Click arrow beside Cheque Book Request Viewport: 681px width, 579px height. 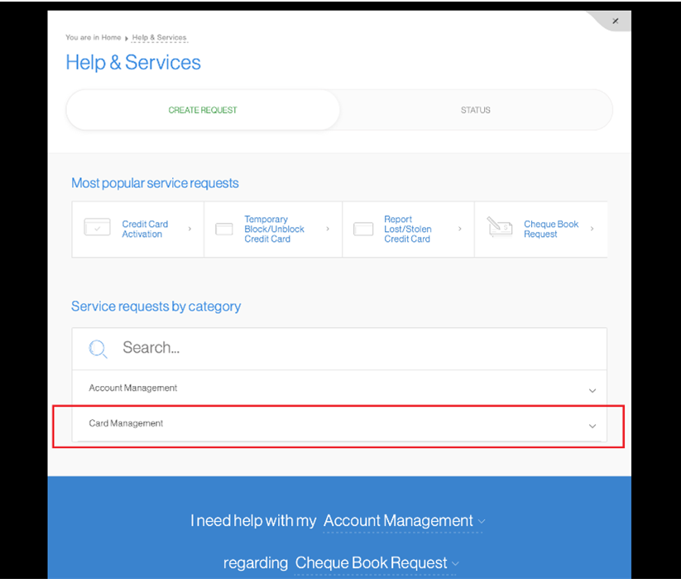[x=592, y=229]
